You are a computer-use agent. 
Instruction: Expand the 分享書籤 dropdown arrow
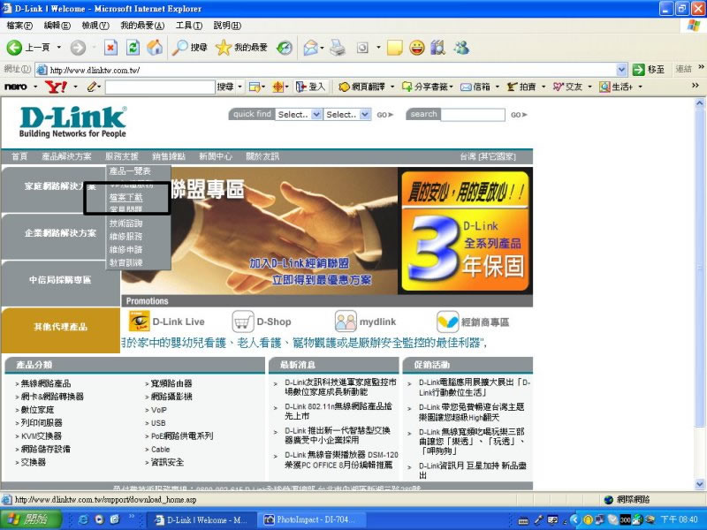(x=451, y=87)
